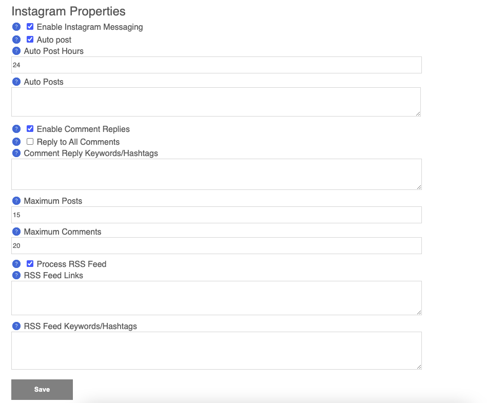Screen dimensions: 504x403
Task: Select the Maximum Posts input field
Action: coord(217,215)
